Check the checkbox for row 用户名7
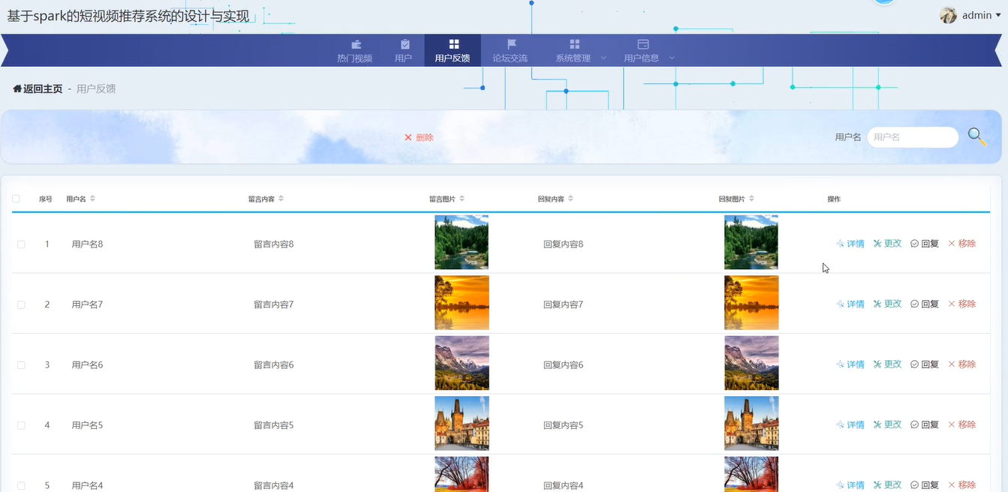Image resolution: width=1008 pixels, height=492 pixels. pos(21,304)
